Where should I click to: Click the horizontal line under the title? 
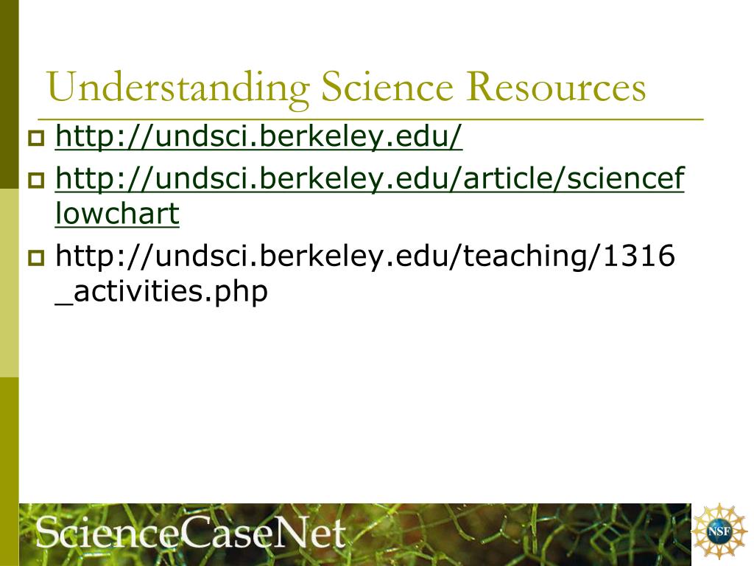371,118
